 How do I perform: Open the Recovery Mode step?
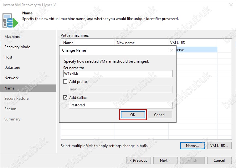(17, 47)
